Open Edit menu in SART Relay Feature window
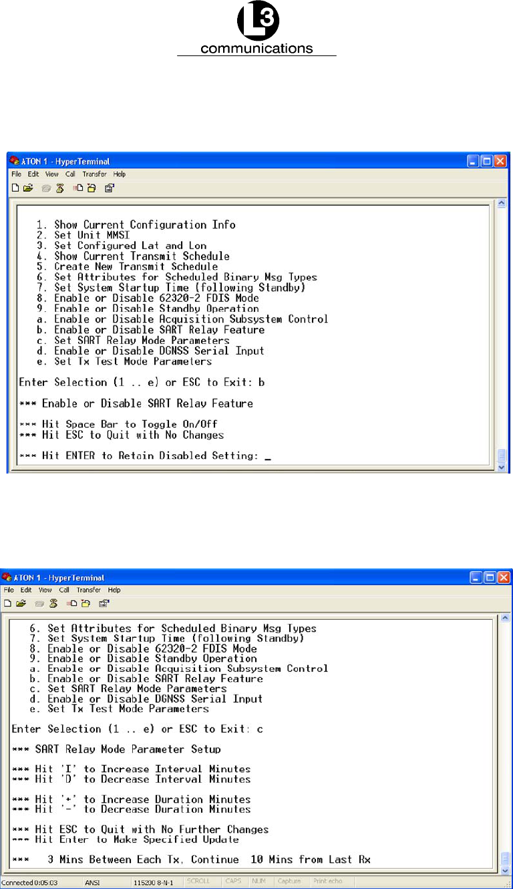Image resolution: width=513 pixels, height=889 pixels. 33,174
